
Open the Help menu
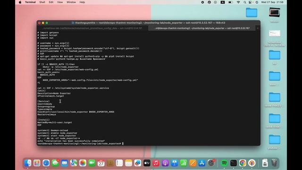coord(82,2)
